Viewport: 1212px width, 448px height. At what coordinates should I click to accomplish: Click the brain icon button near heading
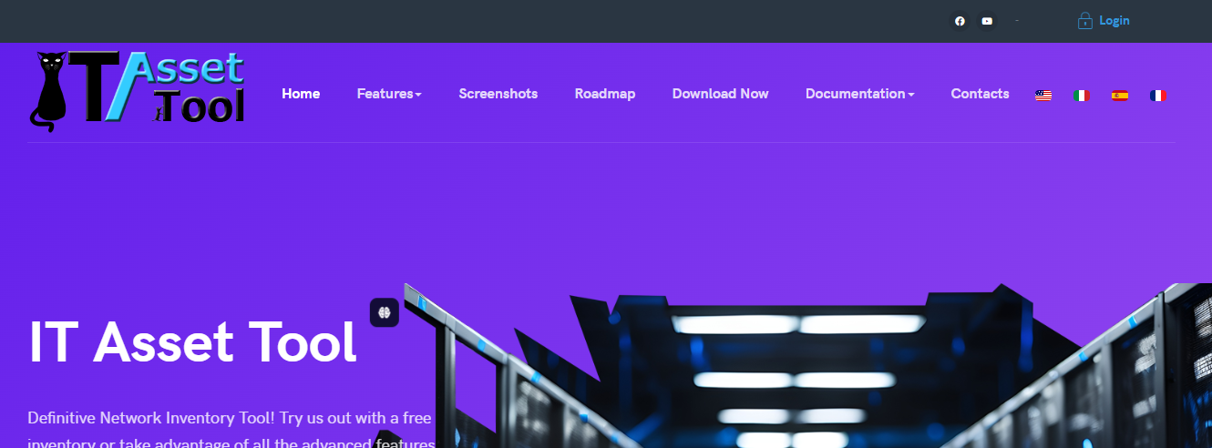[x=385, y=312]
